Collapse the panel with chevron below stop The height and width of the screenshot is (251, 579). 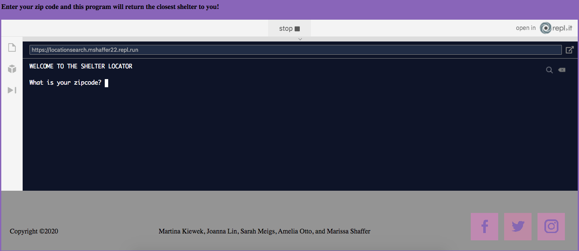coord(300,39)
